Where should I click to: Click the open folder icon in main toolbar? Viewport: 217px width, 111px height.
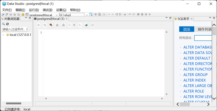point(23,14)
